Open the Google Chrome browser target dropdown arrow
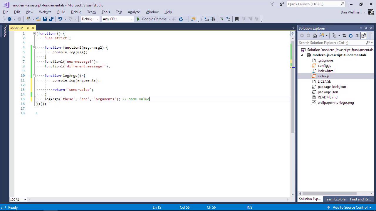 coord(169,19)
